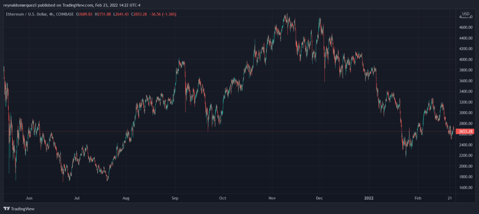
Task: Click the Jul label on time axis
Action: coord(77,198)
